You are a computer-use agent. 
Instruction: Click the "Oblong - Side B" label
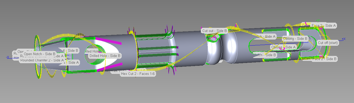[x=295, y=39]
